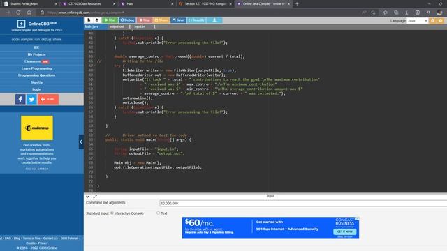This screenshot has width=447, height=251.
Task: Click the upload file icon in toolbar
Action: pos(97,20)
